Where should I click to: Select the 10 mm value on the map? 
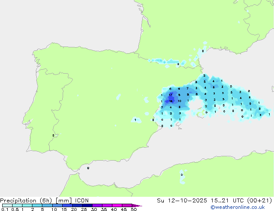point(179,101)
